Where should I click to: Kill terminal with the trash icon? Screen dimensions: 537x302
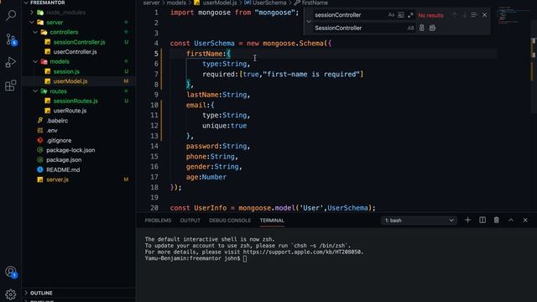pos(496,220)
